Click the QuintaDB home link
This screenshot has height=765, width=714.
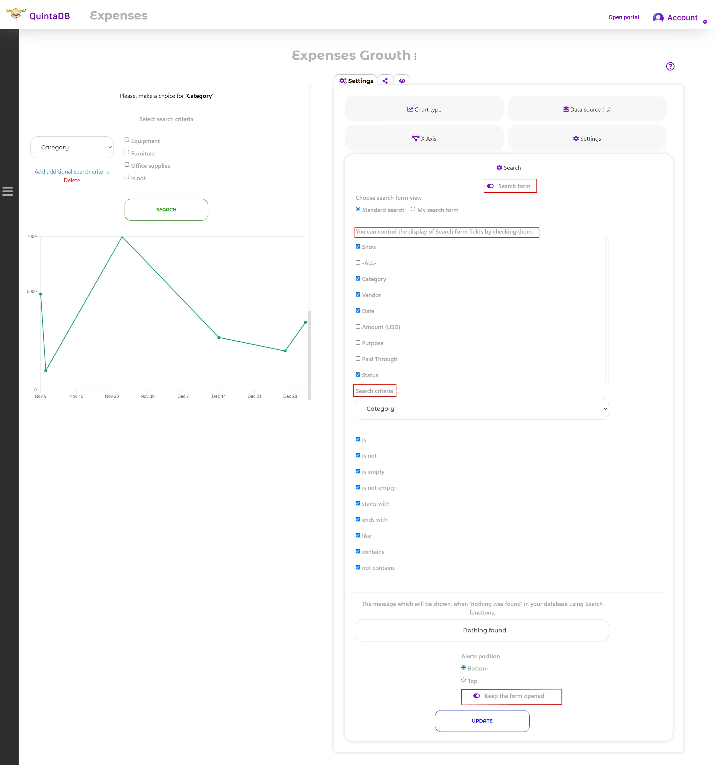49,16
